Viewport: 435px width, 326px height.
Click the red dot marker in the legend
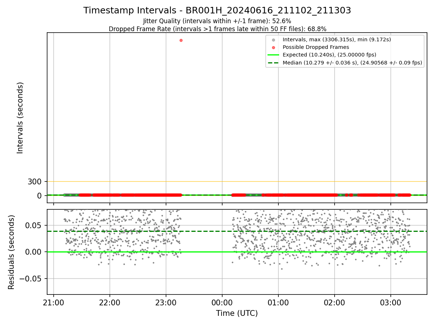(273, 47)
